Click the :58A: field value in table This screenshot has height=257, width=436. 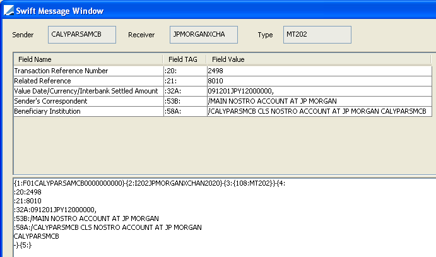point(319,111)
